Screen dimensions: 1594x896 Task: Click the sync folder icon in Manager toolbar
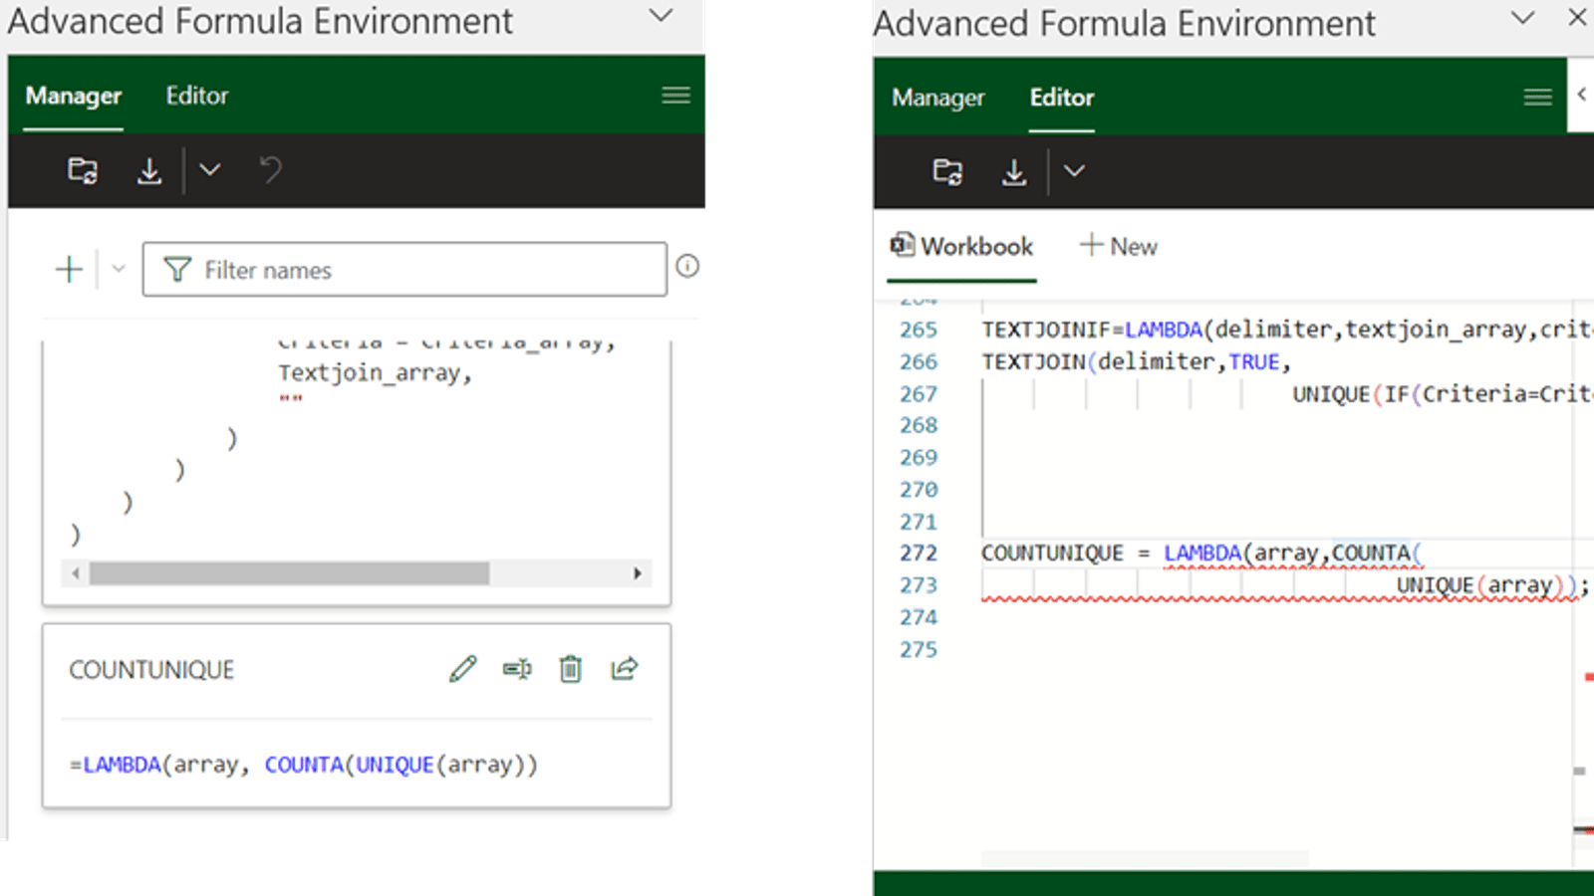click(83, 170)
